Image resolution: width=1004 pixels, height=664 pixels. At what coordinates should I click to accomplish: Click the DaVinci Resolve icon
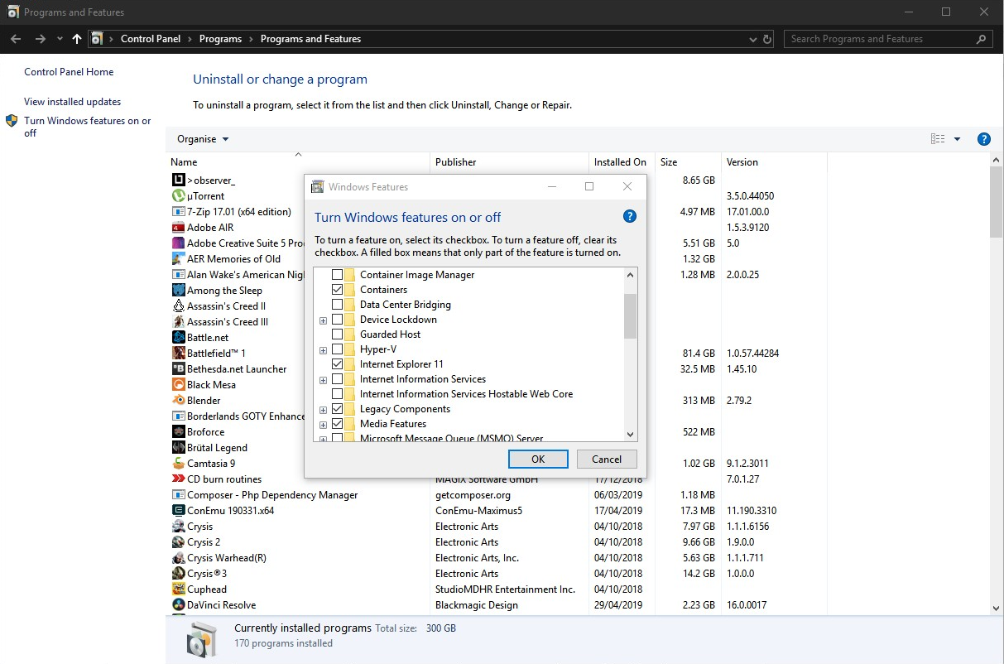pyautogui.click(x=178, y=604)
